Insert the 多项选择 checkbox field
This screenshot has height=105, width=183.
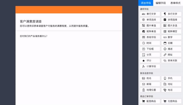click(x=171, y=20)
